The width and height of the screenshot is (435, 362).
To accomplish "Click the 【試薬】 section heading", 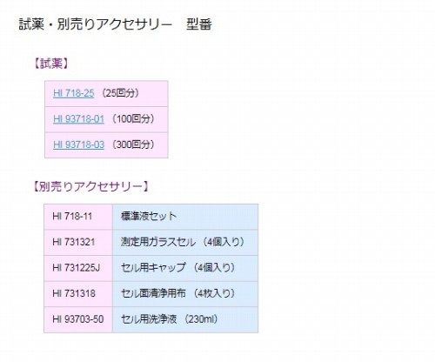I will (x=51, y=64).
